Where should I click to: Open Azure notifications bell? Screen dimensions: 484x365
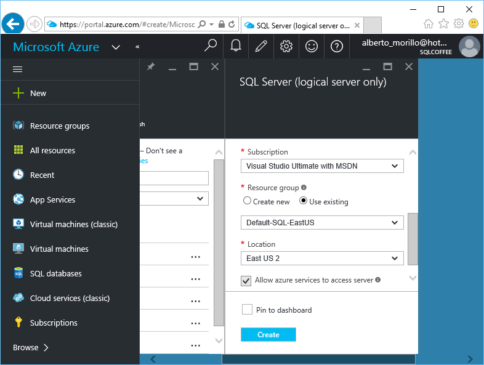pyautogui.click(x=235, y=46)
